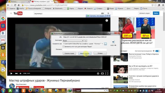Open sidebar settings gear icon
Viewport: 165px width, 93px height.
(x=3, y=8)
